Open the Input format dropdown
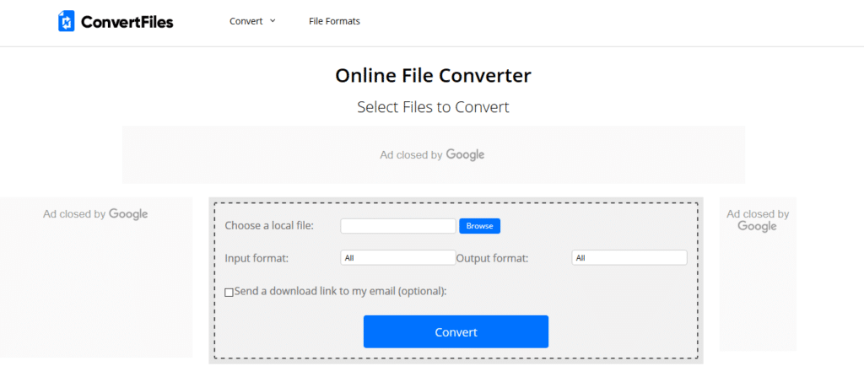Viewport: 864px width, 366px height. (398, 257)
